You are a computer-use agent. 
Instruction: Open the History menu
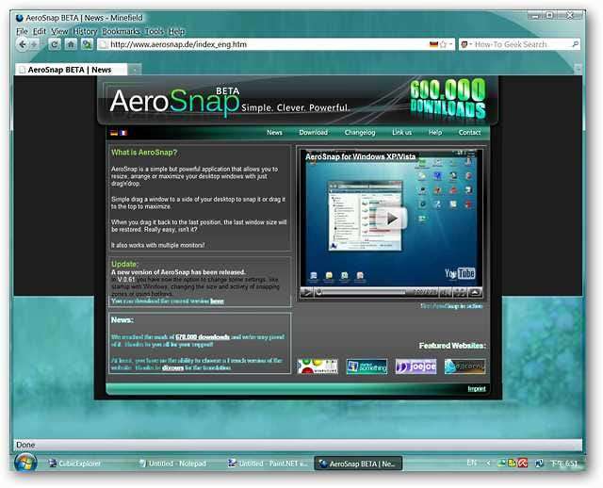click(x=85, y=31)
